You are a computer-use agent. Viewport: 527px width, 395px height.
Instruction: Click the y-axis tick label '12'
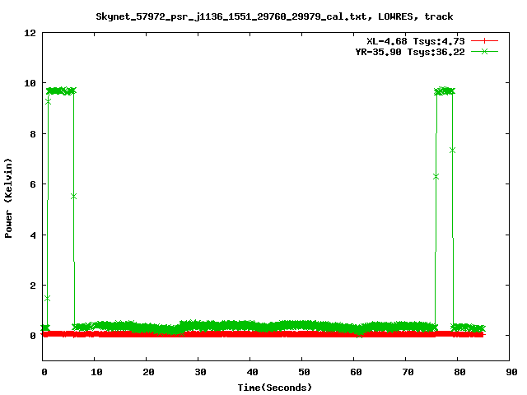tap(30, 33)
